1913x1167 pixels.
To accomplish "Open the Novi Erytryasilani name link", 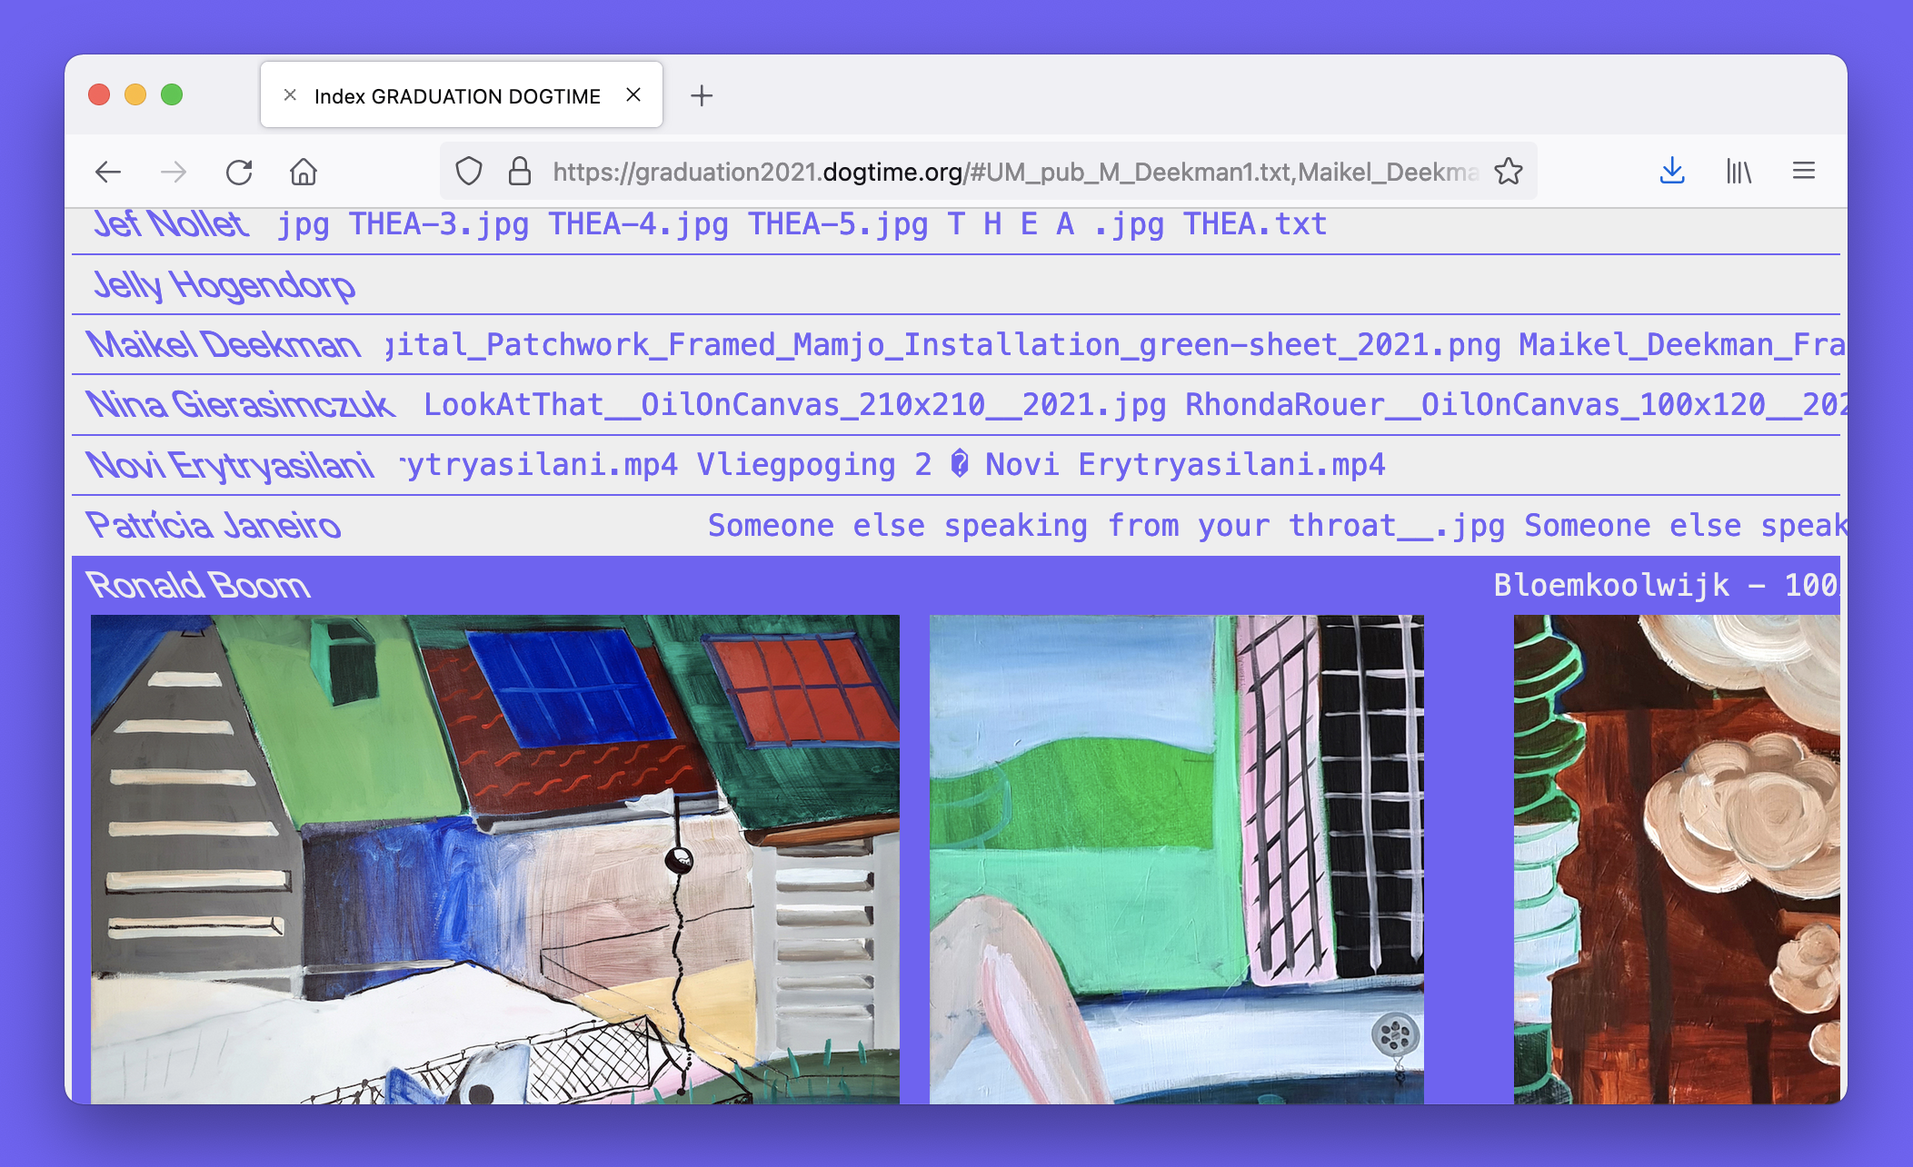I will pos(230,465).
